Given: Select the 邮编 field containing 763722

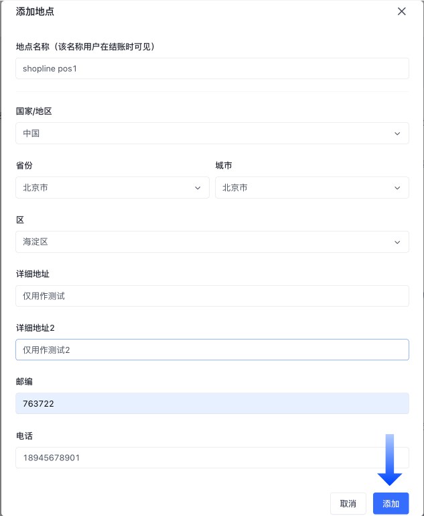Looking at the screenshot, I should (x=212, y=404).
